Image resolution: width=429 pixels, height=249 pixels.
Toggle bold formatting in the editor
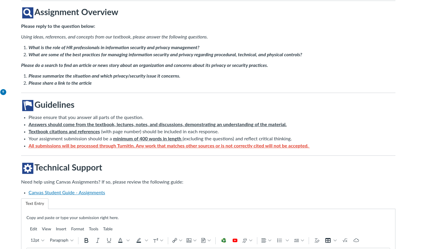[x=86, y=240]
